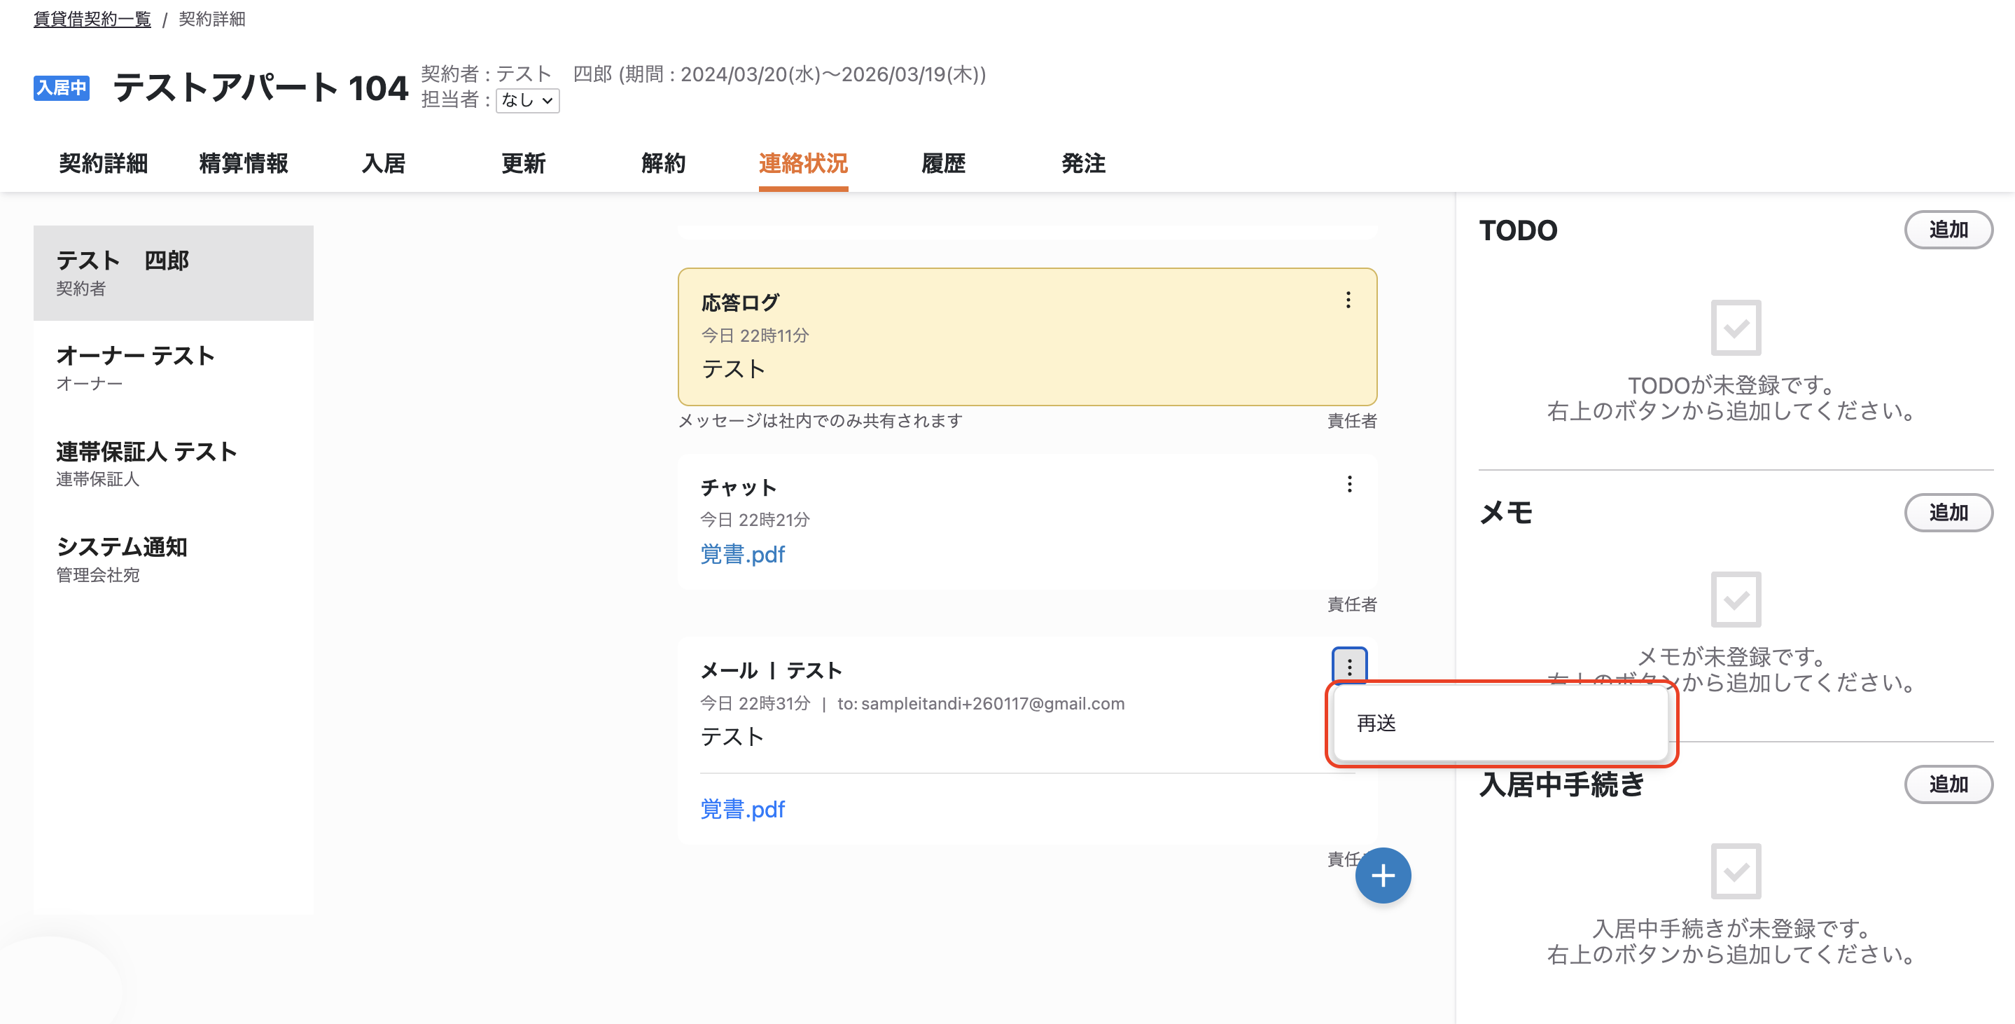This screenshot has height=1024, width=2015.
Task: Click the note メッセージは社内でのみ共有されます
Action: tap(820, 421)
